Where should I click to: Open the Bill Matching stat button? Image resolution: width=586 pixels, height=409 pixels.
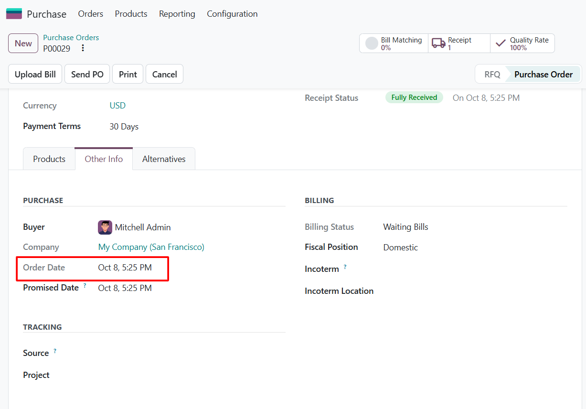pos(394,43)
